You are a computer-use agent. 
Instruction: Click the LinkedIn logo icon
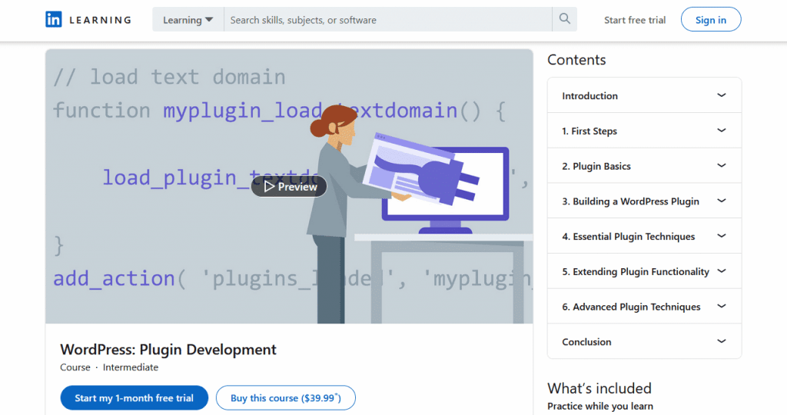coord(54,19)
